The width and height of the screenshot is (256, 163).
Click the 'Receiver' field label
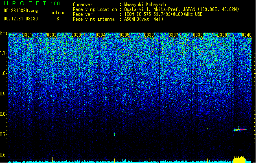click(x=83, y=14)
